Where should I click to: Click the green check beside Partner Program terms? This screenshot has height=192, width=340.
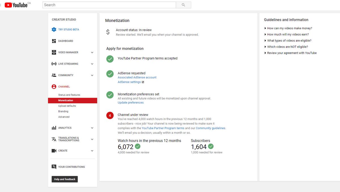click(110, 59)
